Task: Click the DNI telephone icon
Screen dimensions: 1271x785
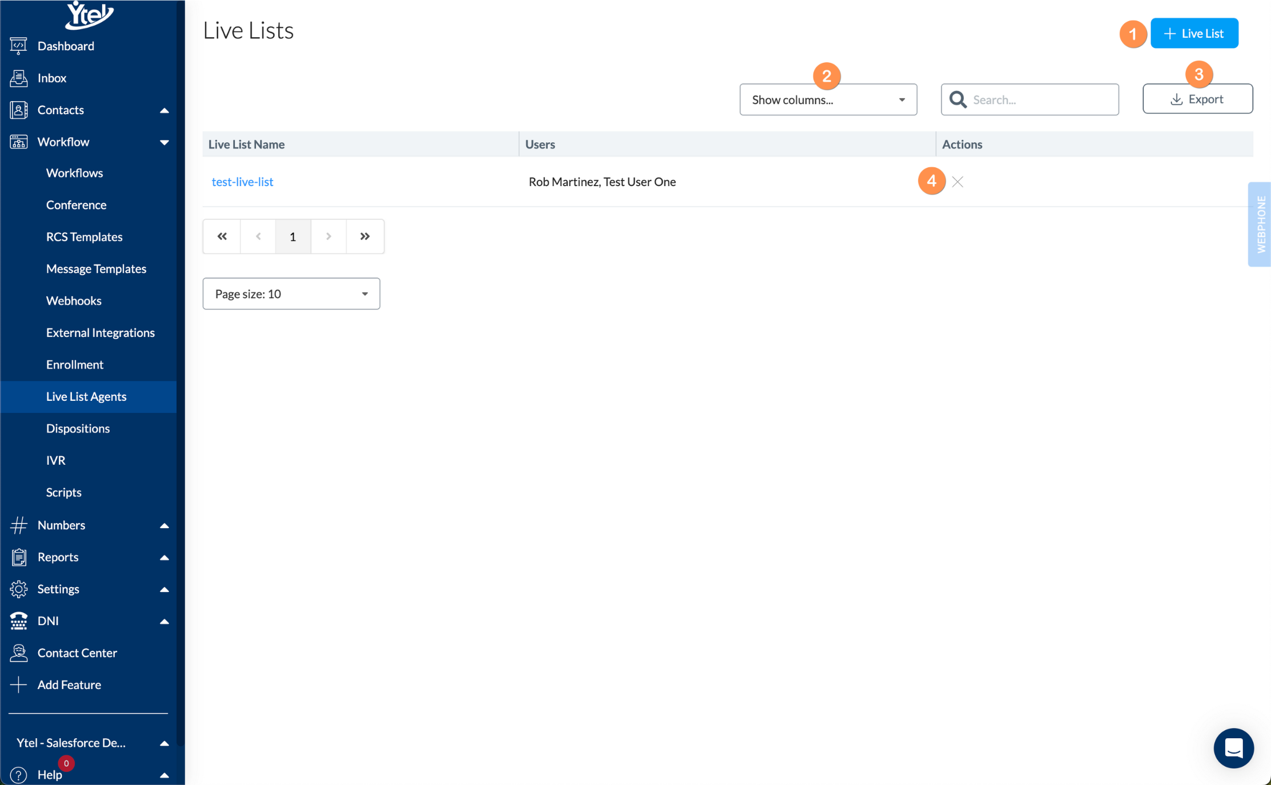Action: 18,621
